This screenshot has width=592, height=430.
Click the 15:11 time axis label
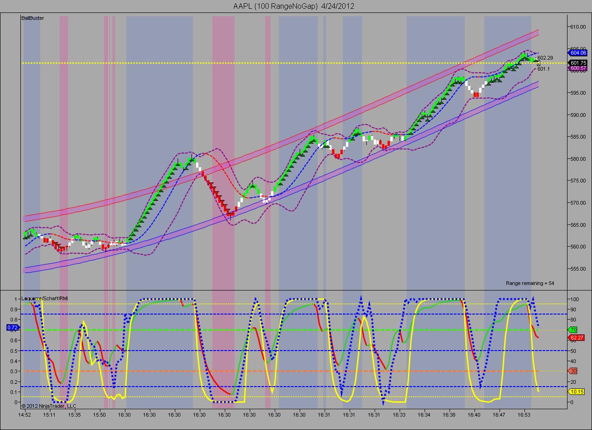click(49, 415)
